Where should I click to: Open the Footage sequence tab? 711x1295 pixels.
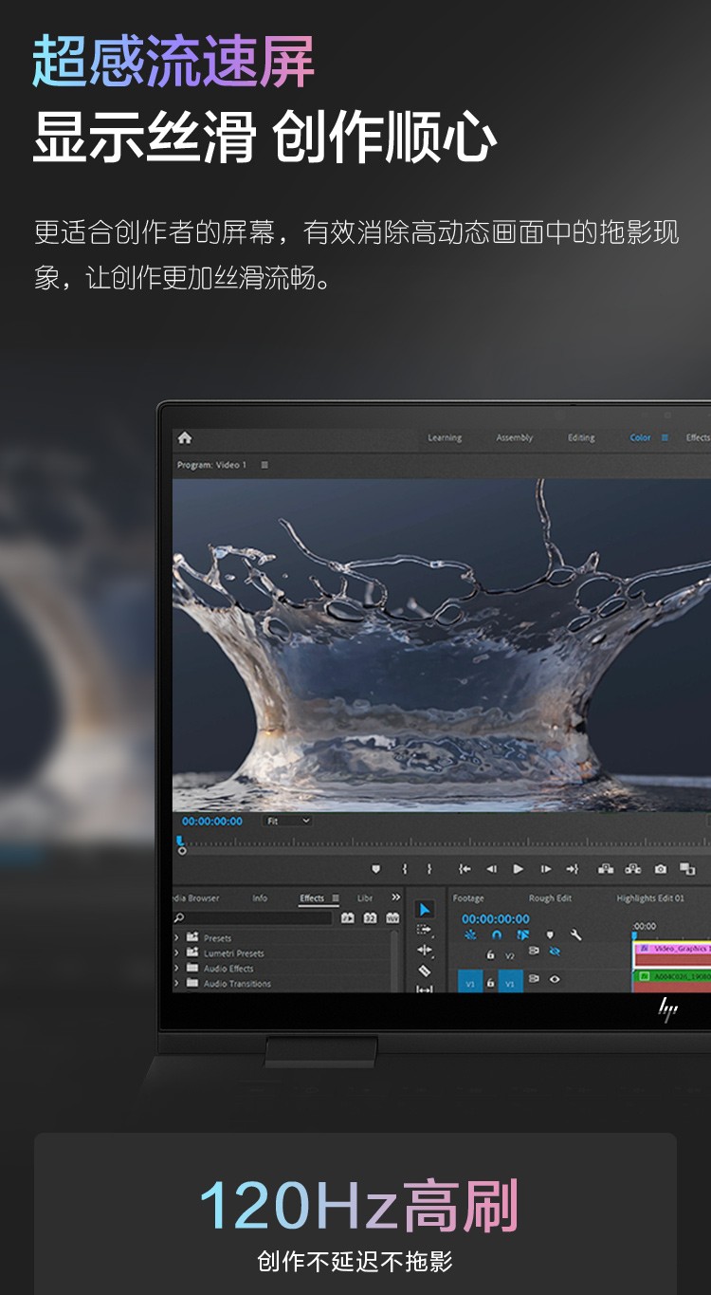[x=468, y=897]
